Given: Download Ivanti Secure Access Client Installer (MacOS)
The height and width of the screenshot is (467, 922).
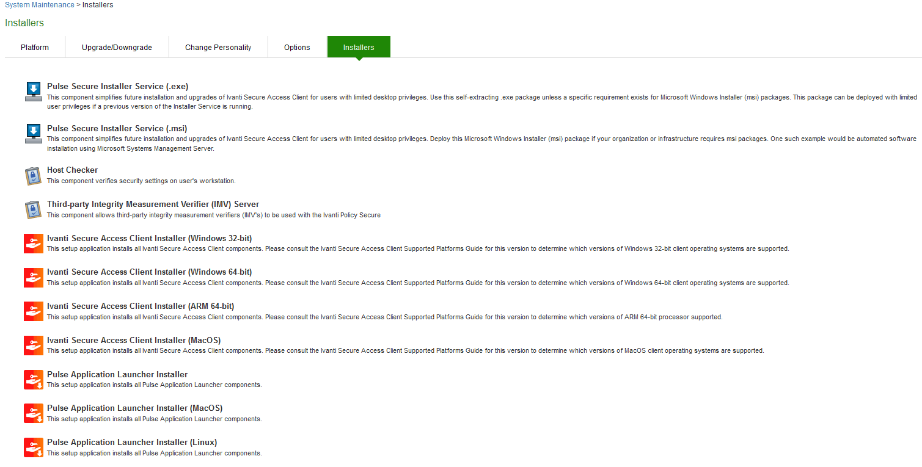Looking at the screenshot, I should (134, 341).
